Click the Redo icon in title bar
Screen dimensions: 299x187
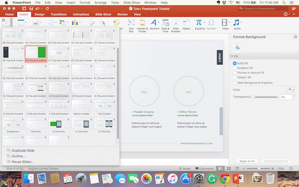[47, 8]
